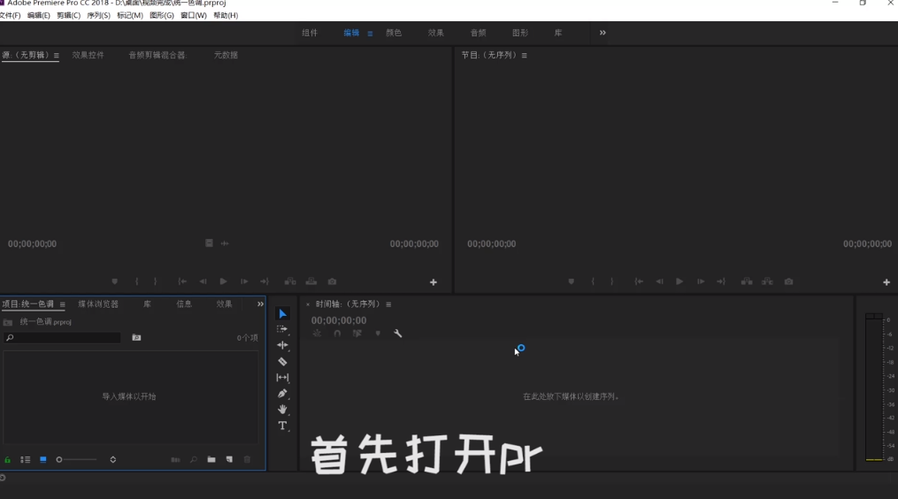Image resolution: width=898 pixels, height=499 pixels.
Task: Toggle snap magnet in timeline
Action: [337, 334]
